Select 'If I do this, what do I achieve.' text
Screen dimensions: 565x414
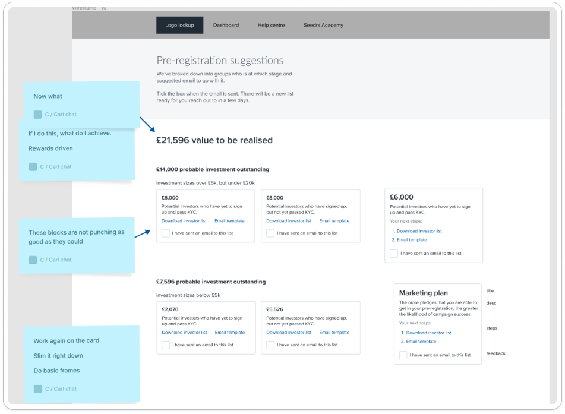point(70,133)
